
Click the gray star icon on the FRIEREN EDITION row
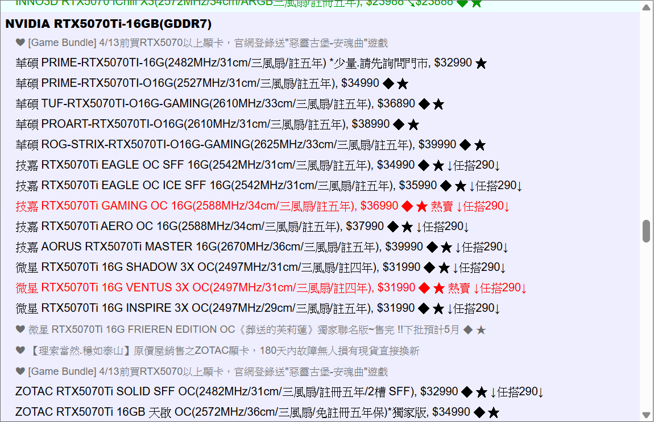pyautogui.click(x=481, y=331)
